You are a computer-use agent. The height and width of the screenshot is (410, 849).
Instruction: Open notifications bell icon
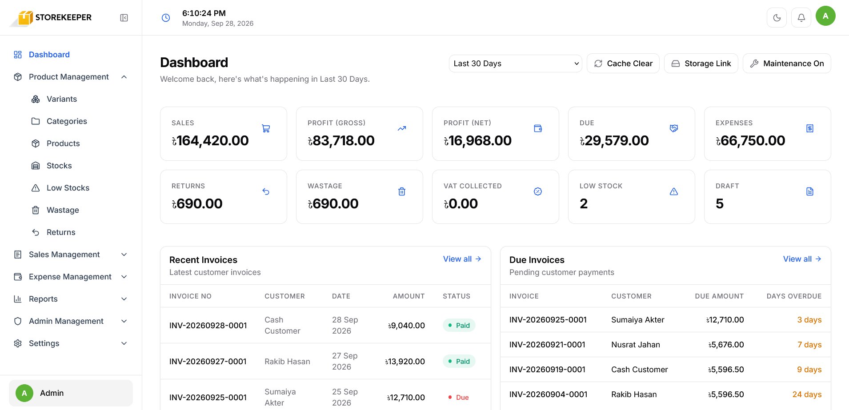pyautogui.click(x=801, y=18)
